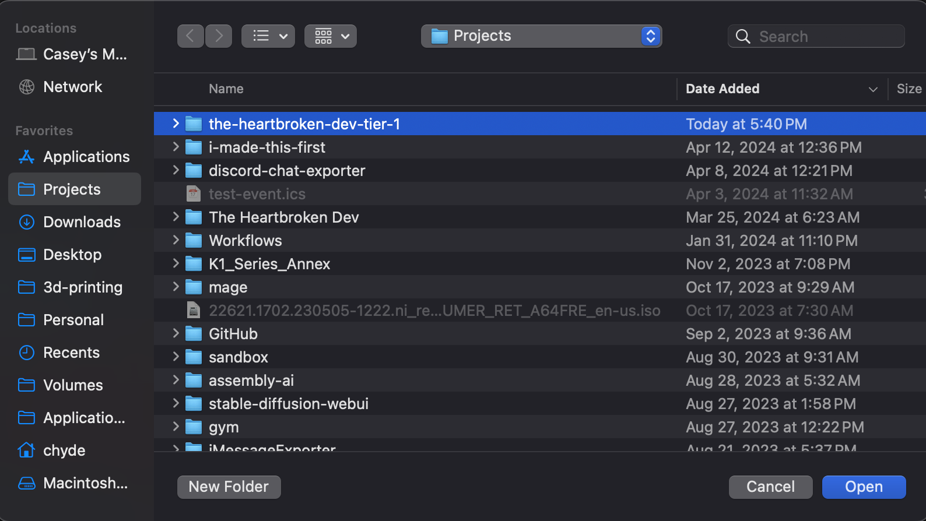Select the gym folder name
The height and width of the screenshot is (521, 926).
(x=224, y=428)
